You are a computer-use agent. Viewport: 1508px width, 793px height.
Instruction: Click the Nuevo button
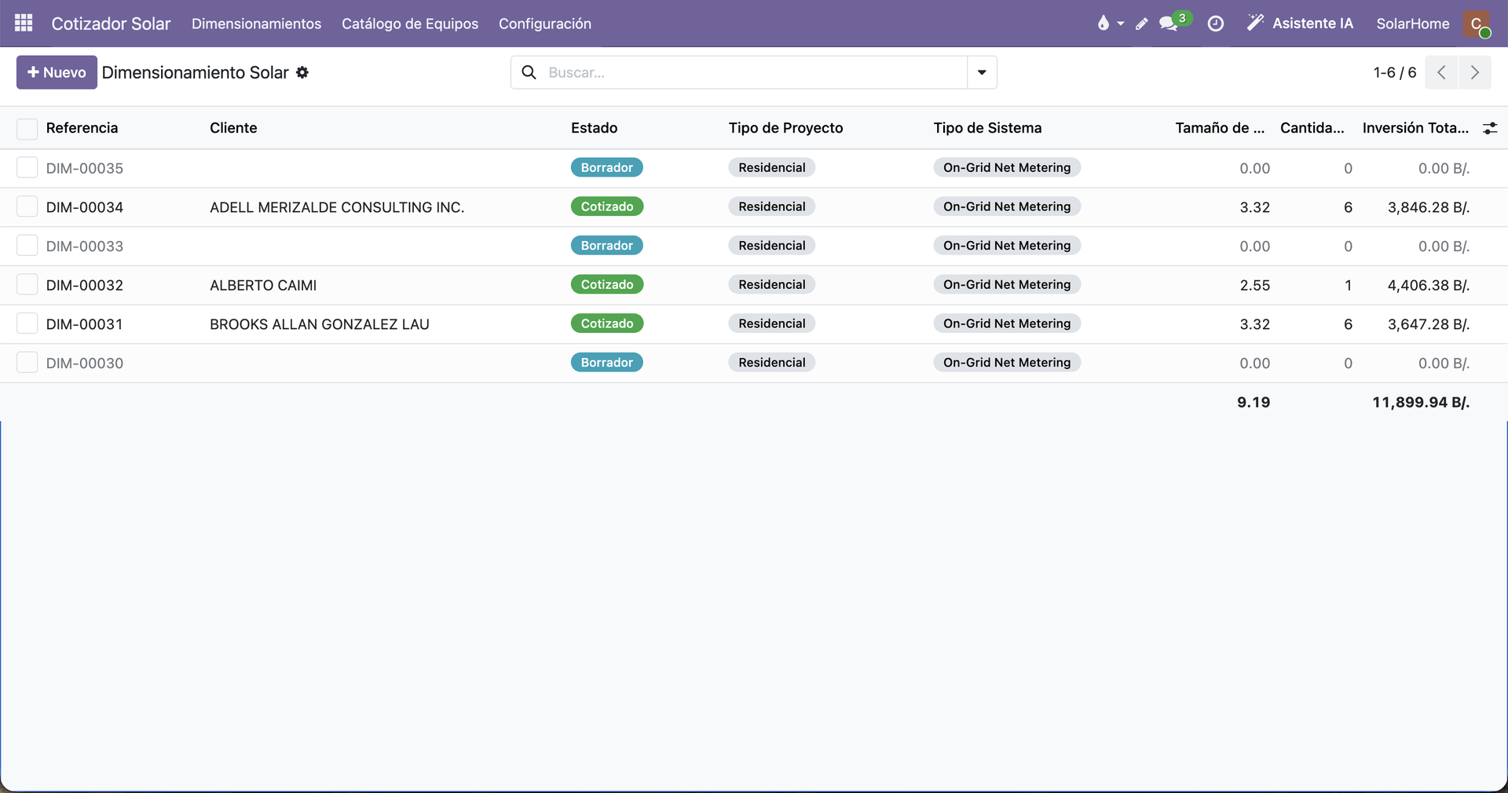point(57,72)
